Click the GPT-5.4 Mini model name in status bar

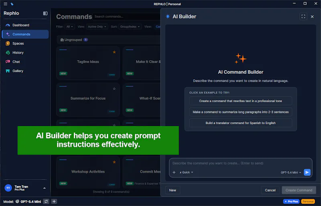click(x=31, y=202)
